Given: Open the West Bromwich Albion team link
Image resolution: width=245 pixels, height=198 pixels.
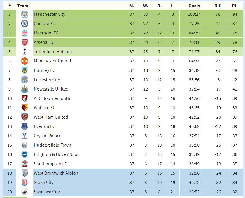Looking at the screenshot, I should [x=56, y=173].
